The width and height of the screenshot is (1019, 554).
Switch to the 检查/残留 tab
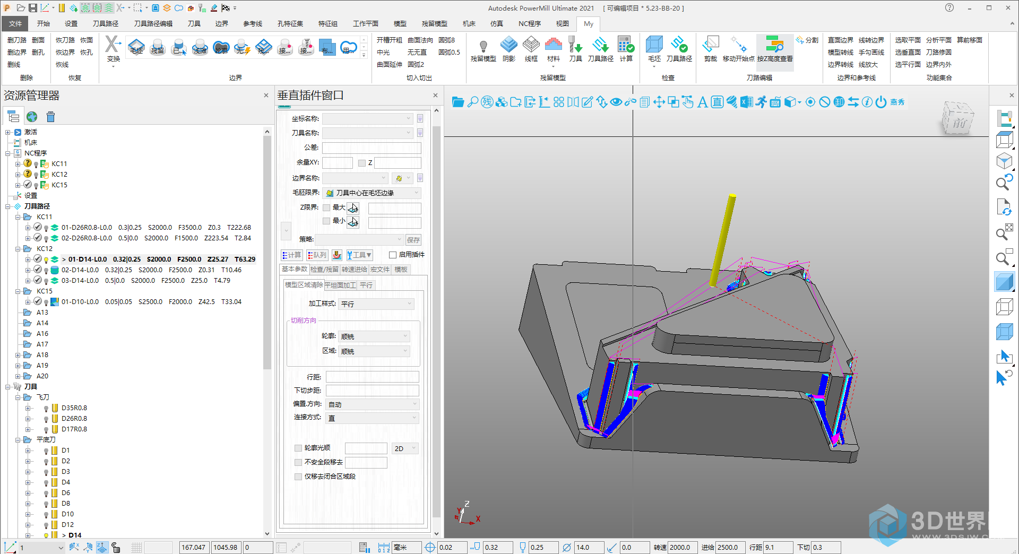(324, 270)
